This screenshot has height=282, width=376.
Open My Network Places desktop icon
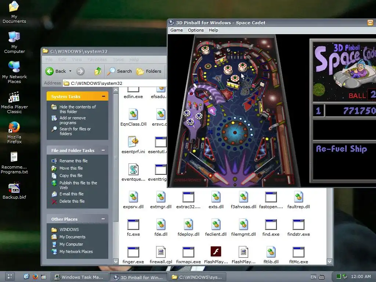click(14, 72)
